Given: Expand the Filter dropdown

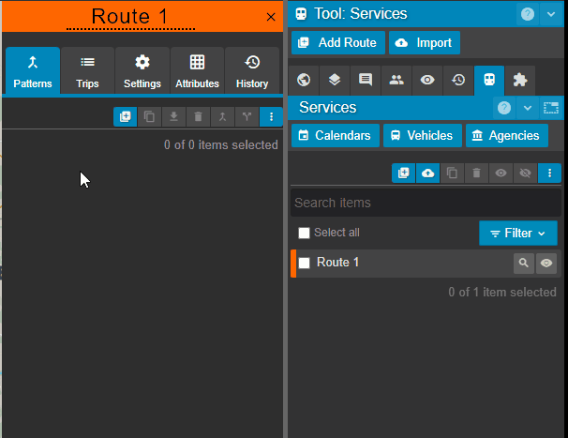Looking at the screenshot, I should 518,234.
